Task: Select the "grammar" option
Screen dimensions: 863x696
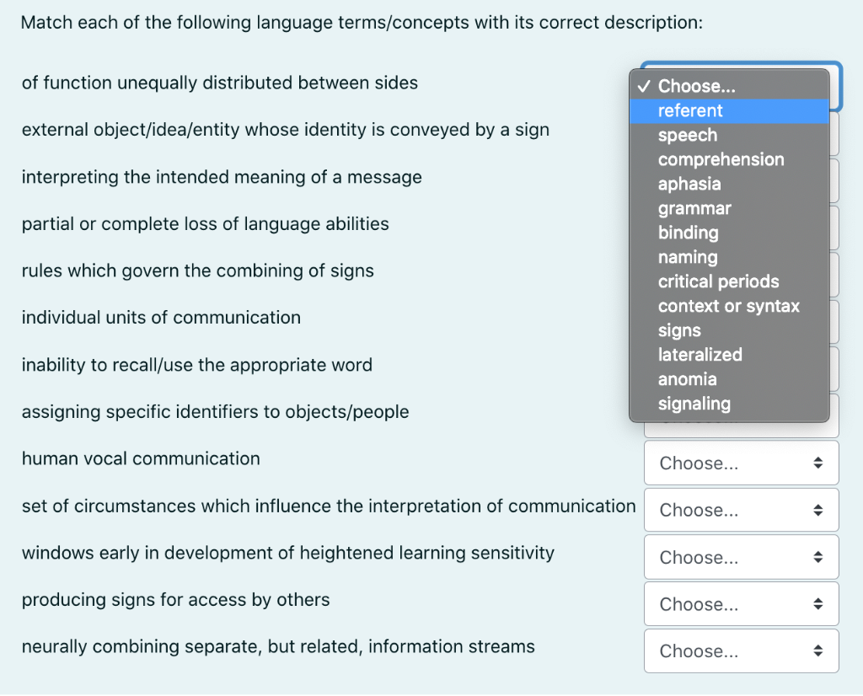Action: (x=694, y=208)
